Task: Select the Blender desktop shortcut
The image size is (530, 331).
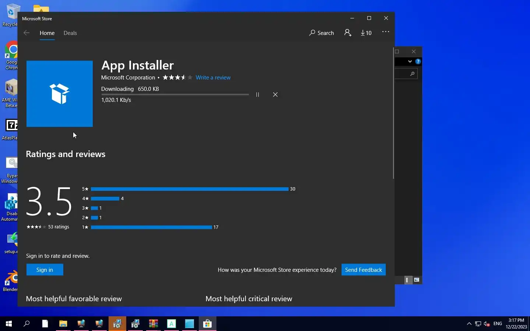Action: [11, 281]
